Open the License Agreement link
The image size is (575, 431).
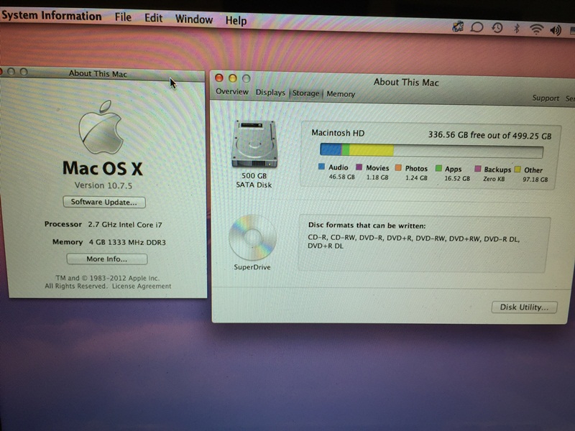click(x=142, y=286)
